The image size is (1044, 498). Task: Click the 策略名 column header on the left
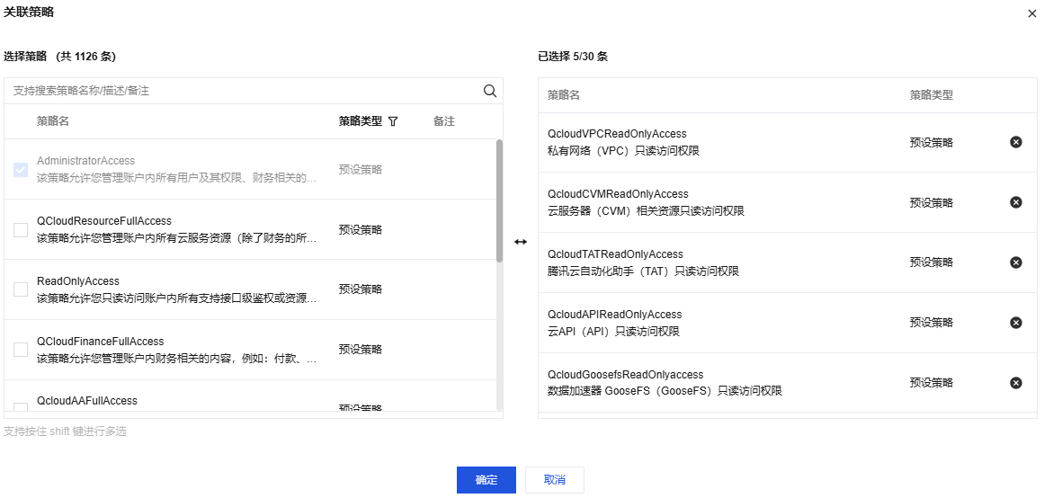53,121
